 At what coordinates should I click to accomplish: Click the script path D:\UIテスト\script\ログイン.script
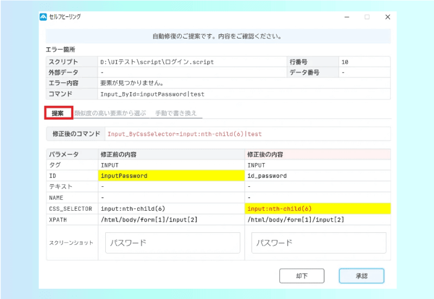[157, 62]
